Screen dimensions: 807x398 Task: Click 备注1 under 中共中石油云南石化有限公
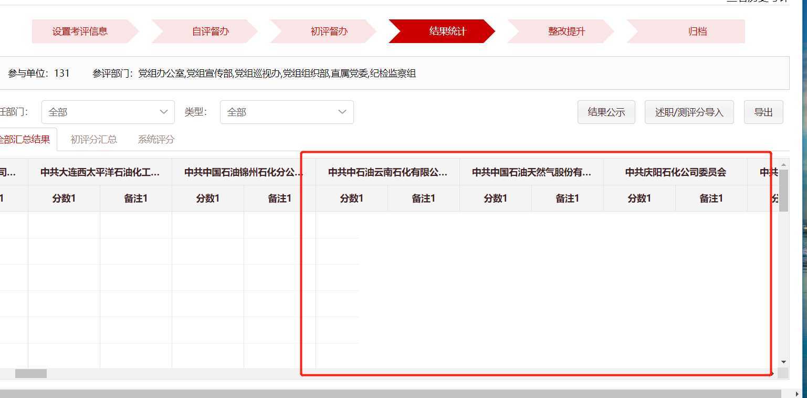coord(424,198)
